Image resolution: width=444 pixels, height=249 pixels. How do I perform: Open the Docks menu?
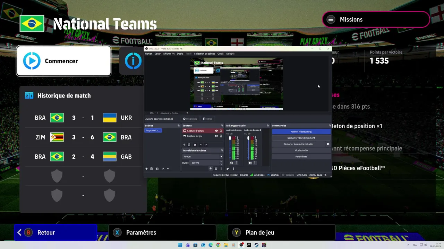pos(180,54)
